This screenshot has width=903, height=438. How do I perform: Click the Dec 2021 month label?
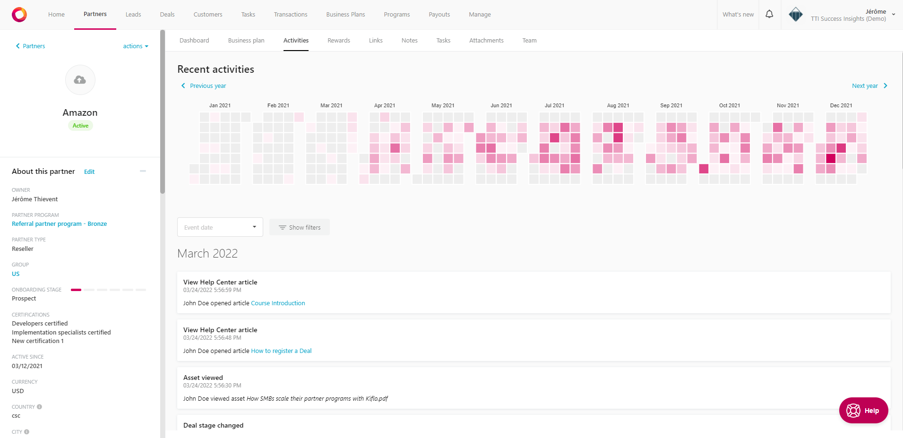(841, 105)
